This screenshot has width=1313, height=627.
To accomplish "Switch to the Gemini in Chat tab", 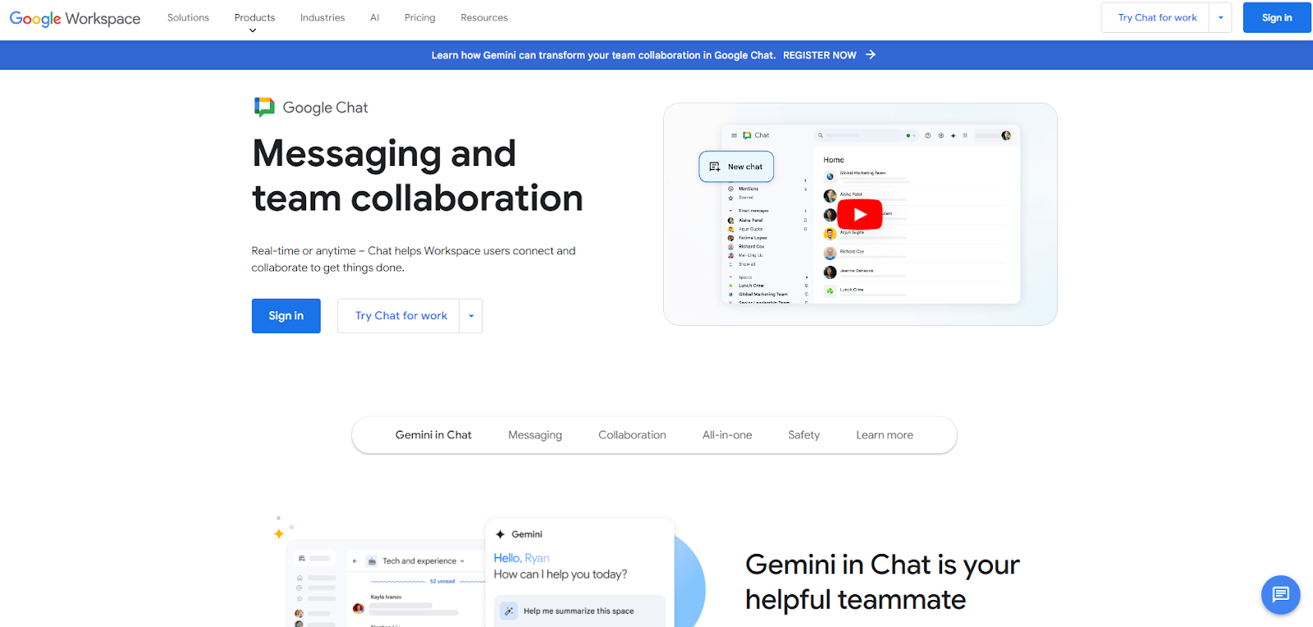I will click(x=433, y=435).
